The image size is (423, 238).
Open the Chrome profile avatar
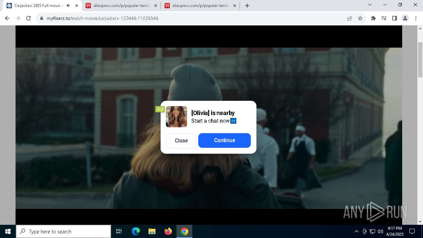point(405,18)
